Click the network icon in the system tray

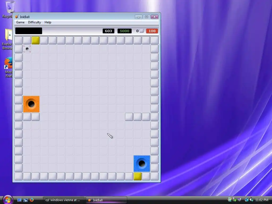(246, 200)
